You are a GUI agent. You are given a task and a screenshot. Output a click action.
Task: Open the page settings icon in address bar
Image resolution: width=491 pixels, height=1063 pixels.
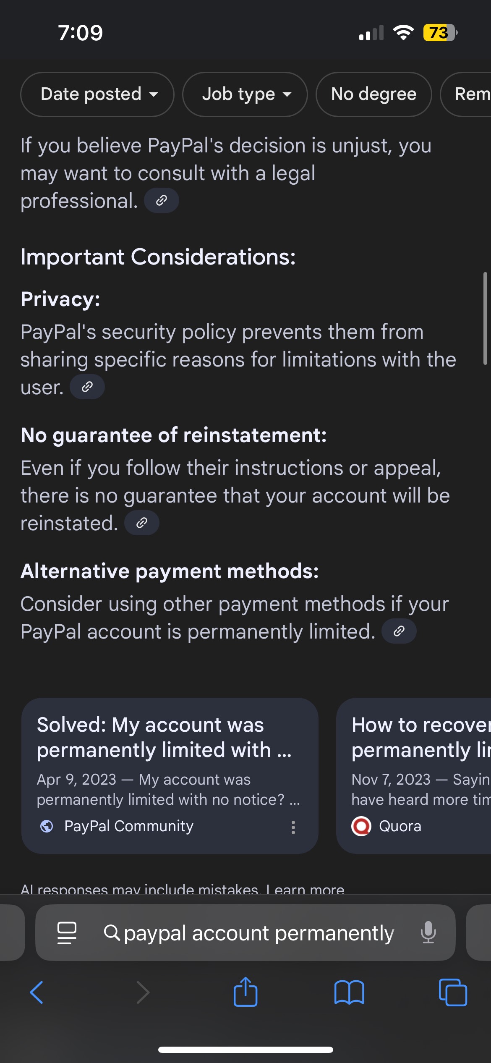67,932
